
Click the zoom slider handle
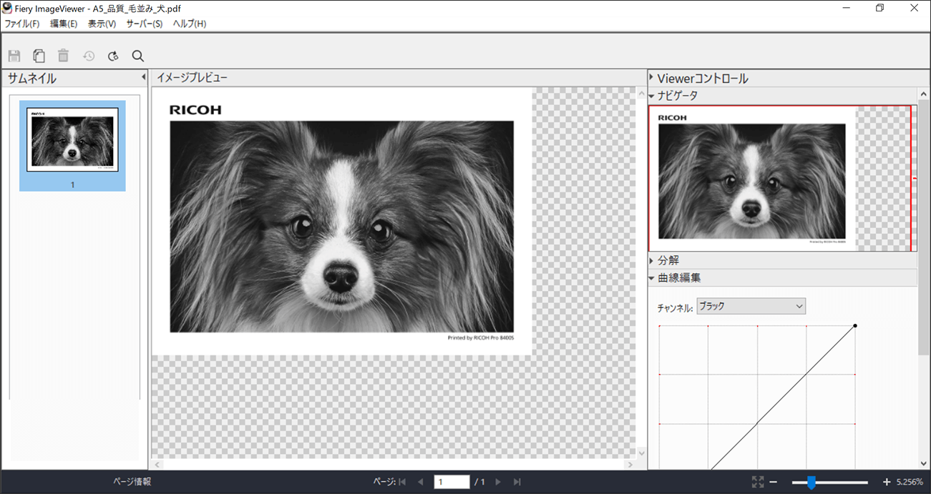point(811,483)
